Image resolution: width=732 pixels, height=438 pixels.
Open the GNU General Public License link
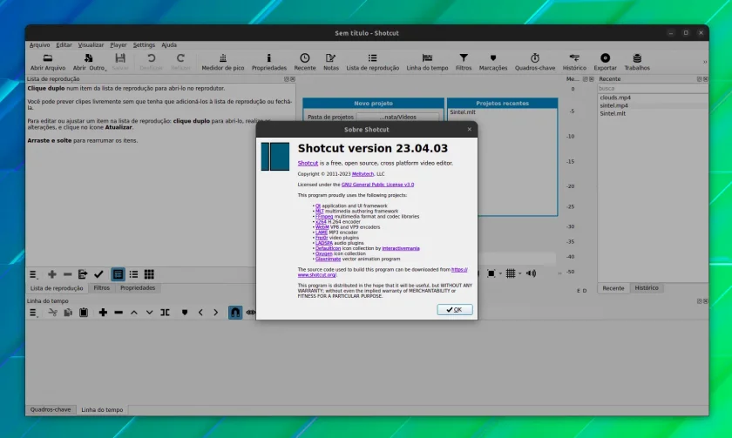pos(377,185)
